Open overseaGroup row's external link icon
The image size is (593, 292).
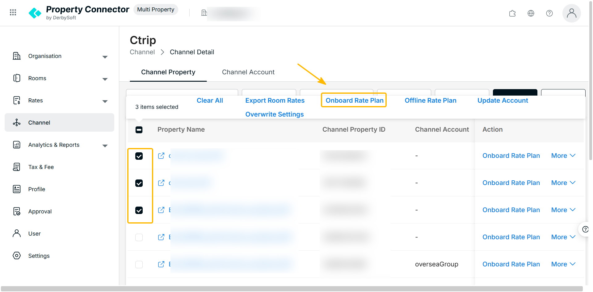tap(161, 264)
